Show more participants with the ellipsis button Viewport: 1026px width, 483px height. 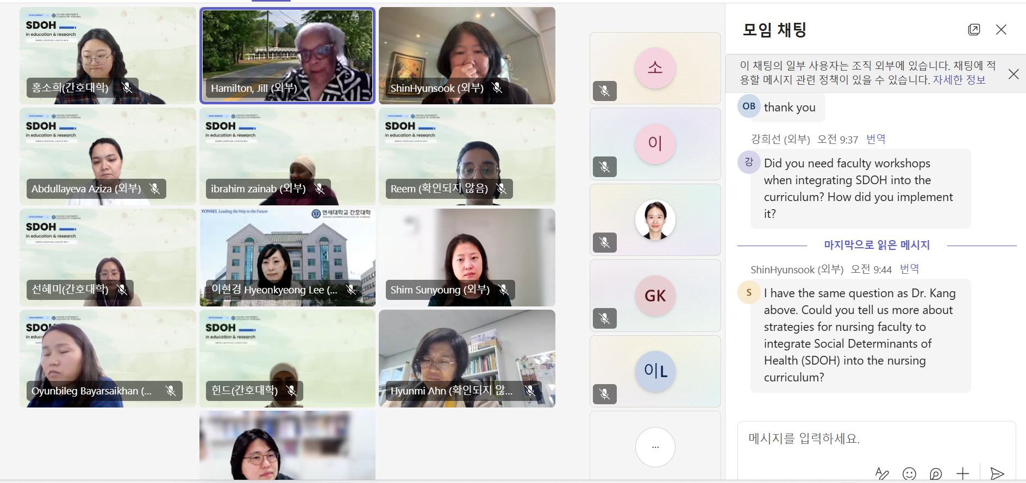pos(655,447)
